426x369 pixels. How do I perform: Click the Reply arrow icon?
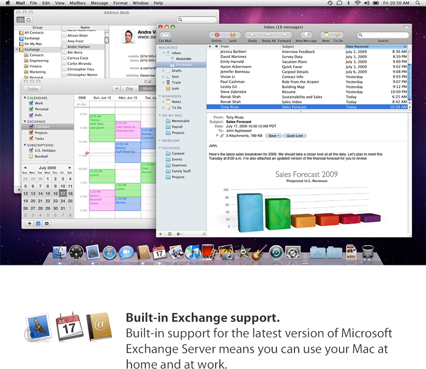click(x=252, y=35)
